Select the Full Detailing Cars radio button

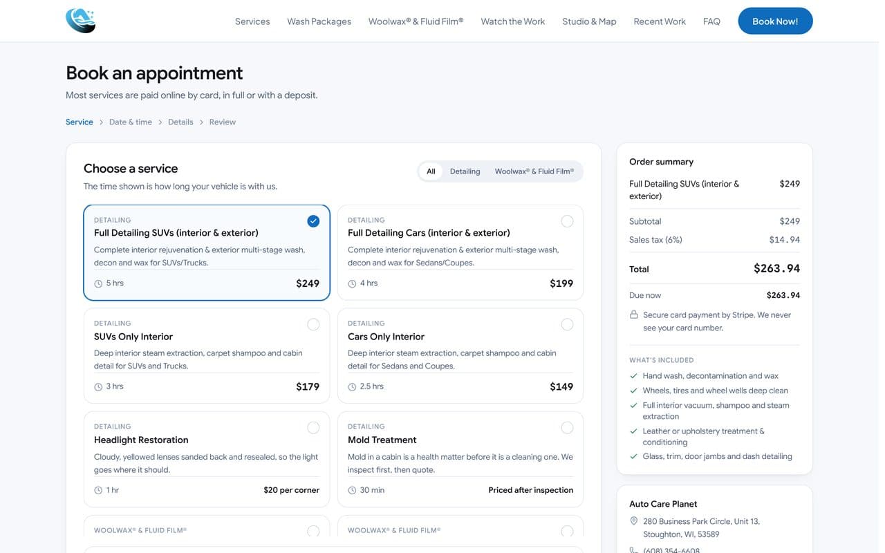pyautogui.click(x=567, y=221)
